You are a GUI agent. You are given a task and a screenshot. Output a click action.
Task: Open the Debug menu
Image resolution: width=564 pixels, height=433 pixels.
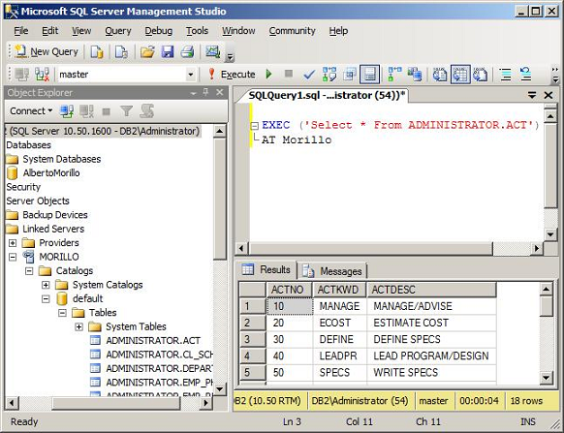[x=158, y=31]
